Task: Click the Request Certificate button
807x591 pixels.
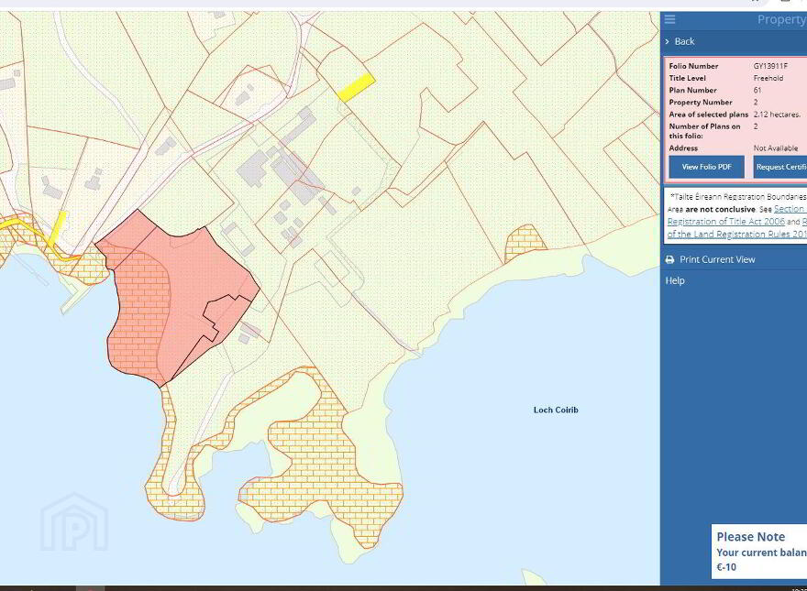Action: coord(780,167)
